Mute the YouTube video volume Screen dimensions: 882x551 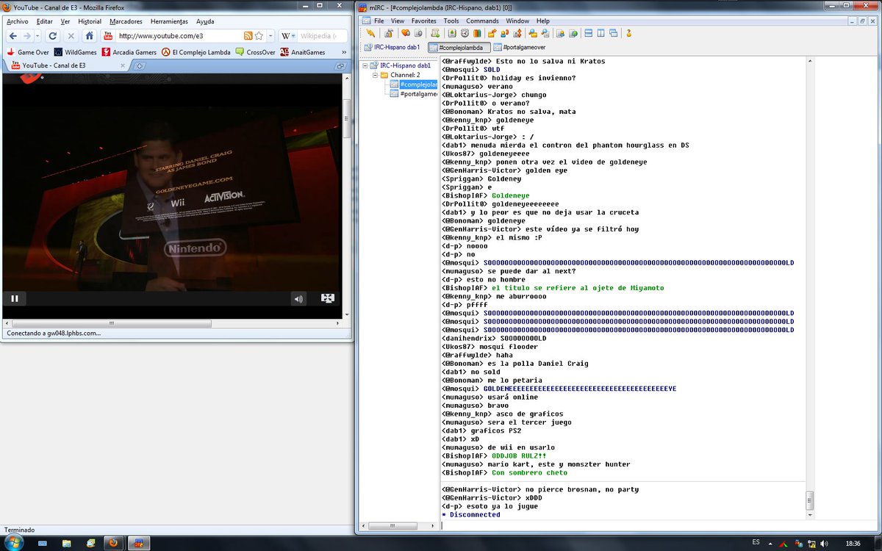point(298,298)
